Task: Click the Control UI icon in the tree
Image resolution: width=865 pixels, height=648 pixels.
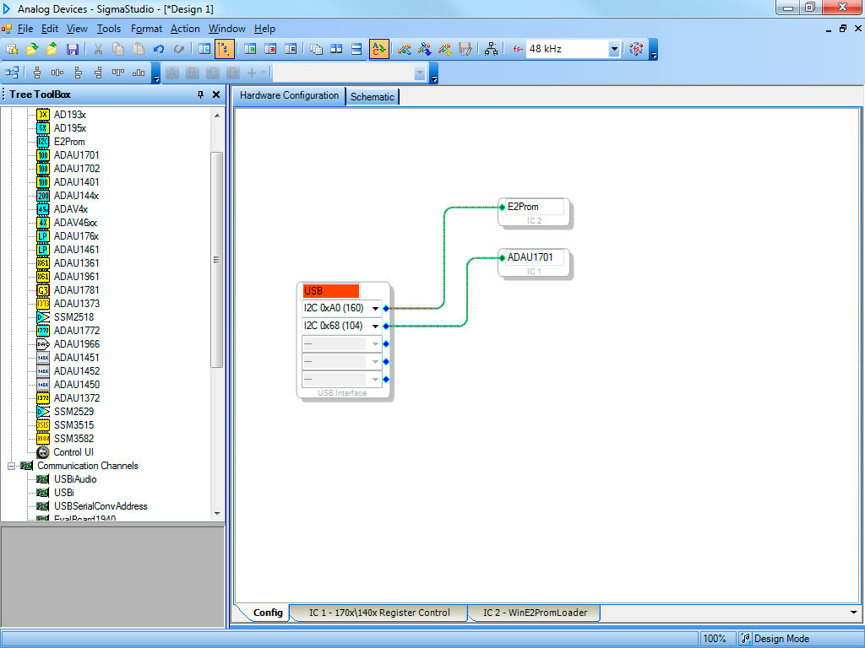Action: [x=43, y=452]
